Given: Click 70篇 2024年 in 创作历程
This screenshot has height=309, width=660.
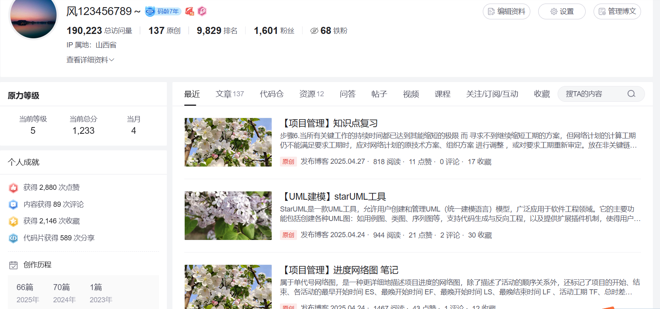Looking at the screenshot, I should [64, 293].
